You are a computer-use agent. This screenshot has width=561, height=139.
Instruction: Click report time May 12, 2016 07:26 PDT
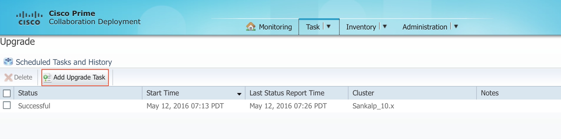288,106
